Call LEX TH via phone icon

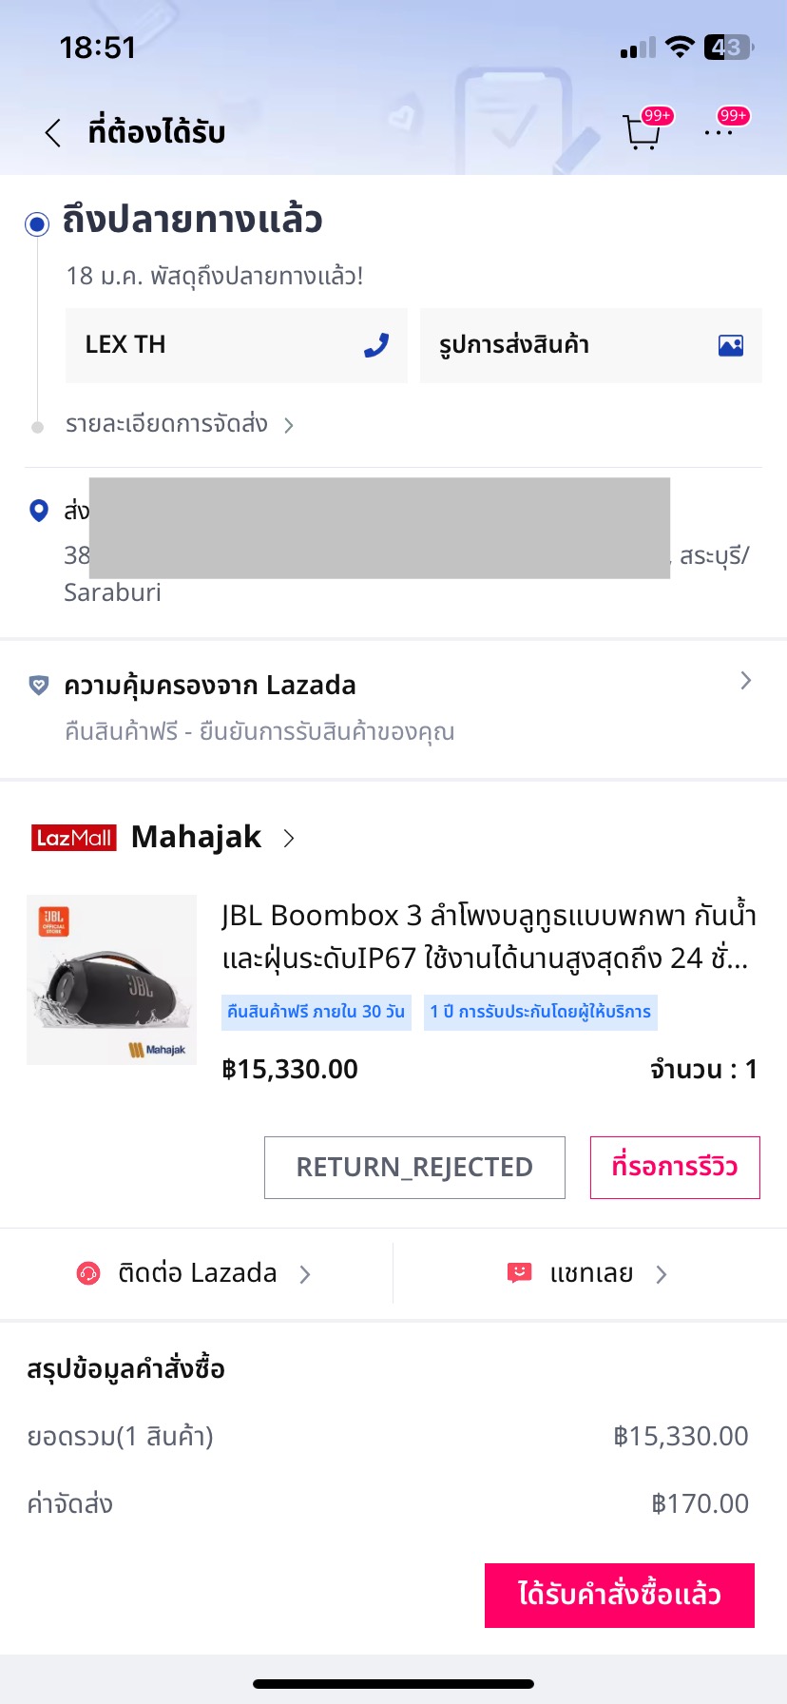click(376, 345)
